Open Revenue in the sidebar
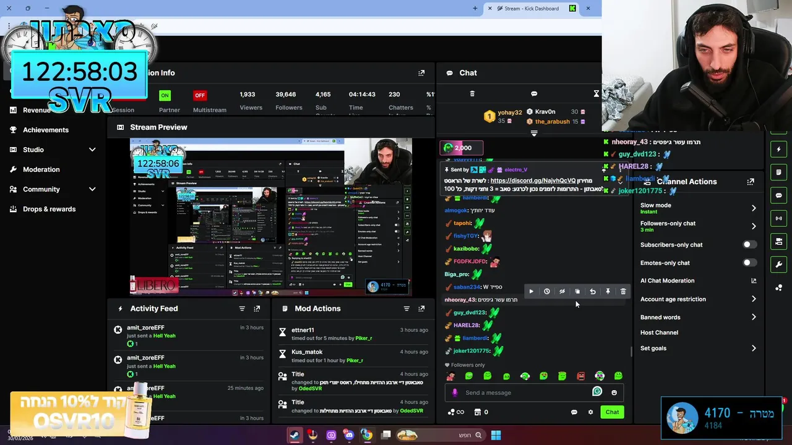 pyautogui.click(x=37, y=110)
